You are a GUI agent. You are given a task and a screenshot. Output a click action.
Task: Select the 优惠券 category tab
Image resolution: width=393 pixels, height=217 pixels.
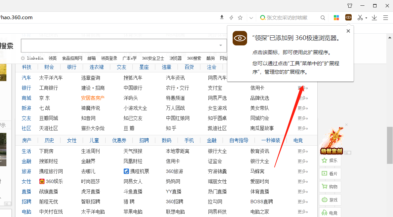point(119,140)
